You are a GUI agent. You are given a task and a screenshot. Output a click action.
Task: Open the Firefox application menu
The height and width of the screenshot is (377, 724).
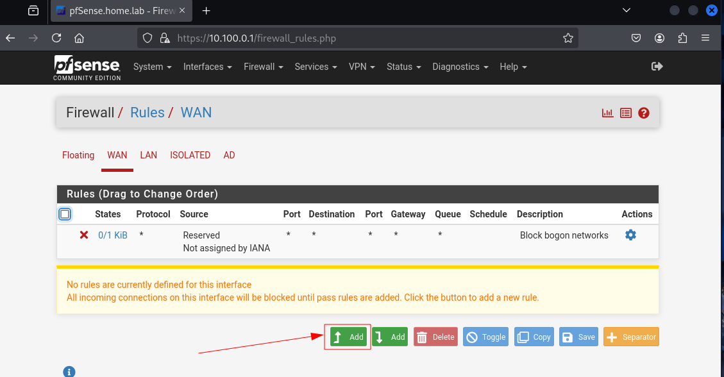(705, 38)
